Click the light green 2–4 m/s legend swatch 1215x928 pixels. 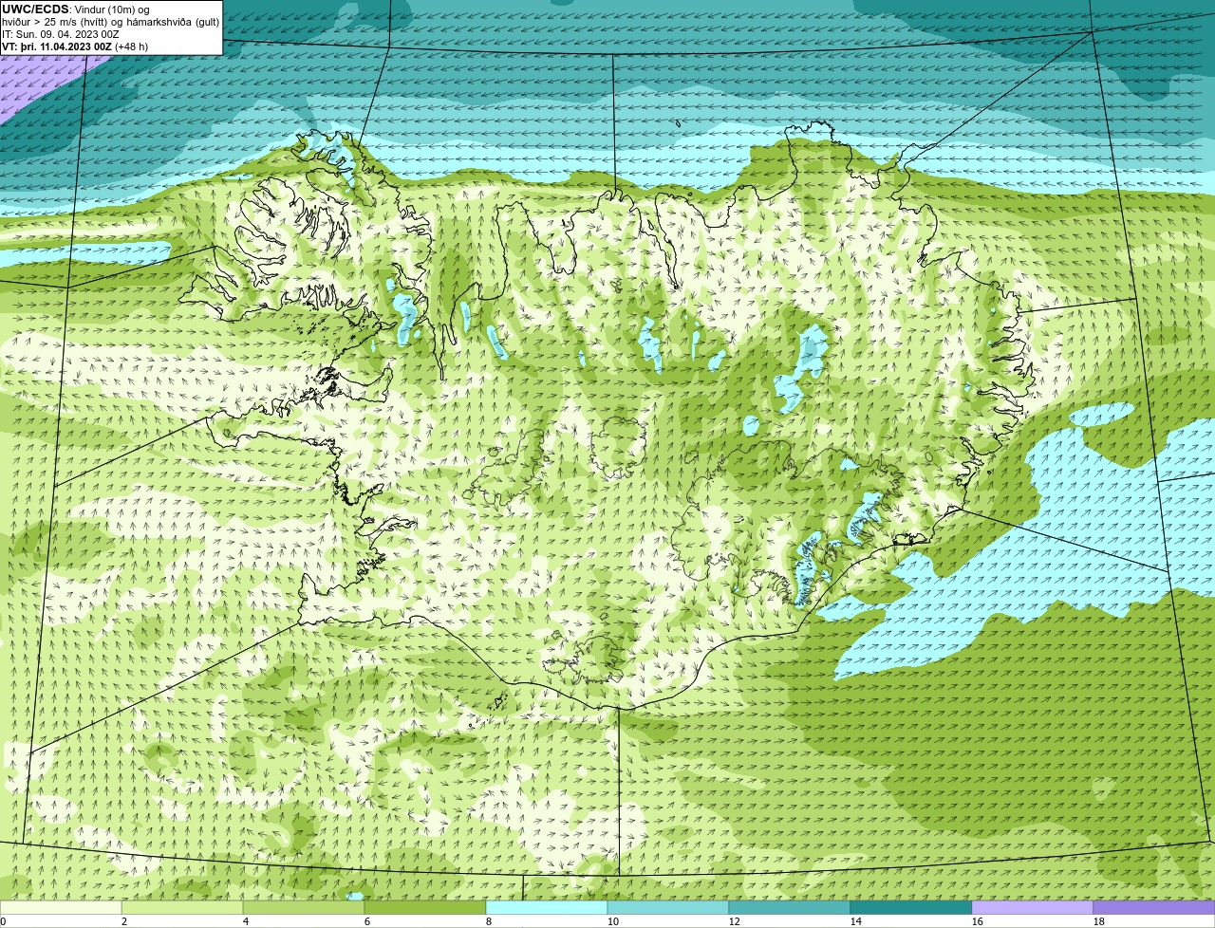pos(182,908)
